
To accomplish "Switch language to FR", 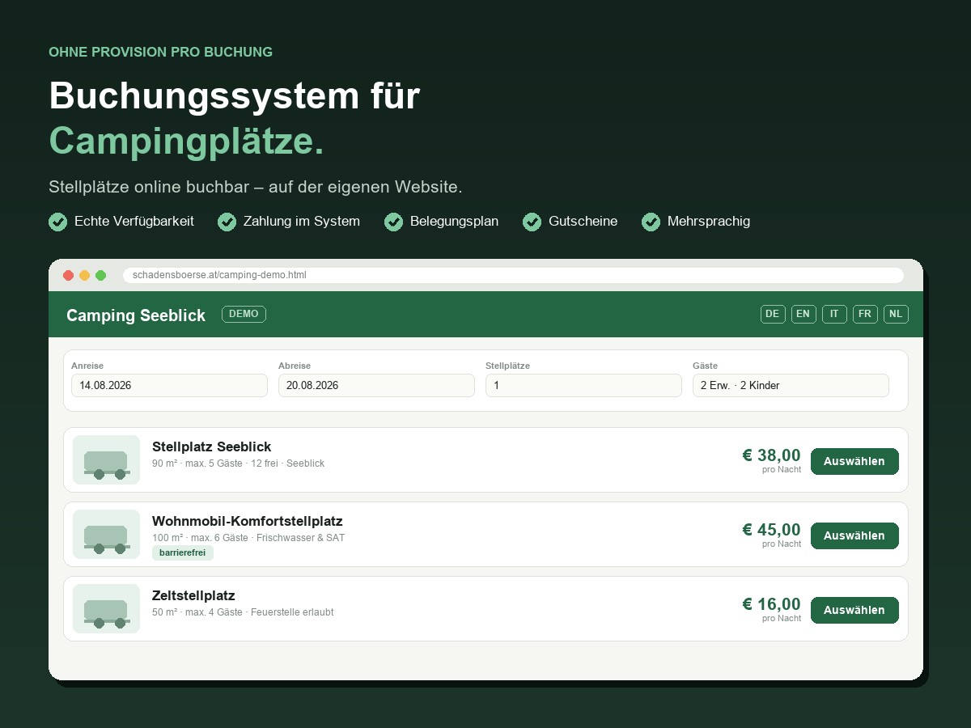I will (865, 314).
